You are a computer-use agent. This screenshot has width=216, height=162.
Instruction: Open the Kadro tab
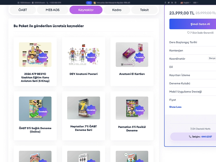pos(117,10)
